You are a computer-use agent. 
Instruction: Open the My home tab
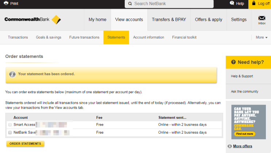pos(97,20)
